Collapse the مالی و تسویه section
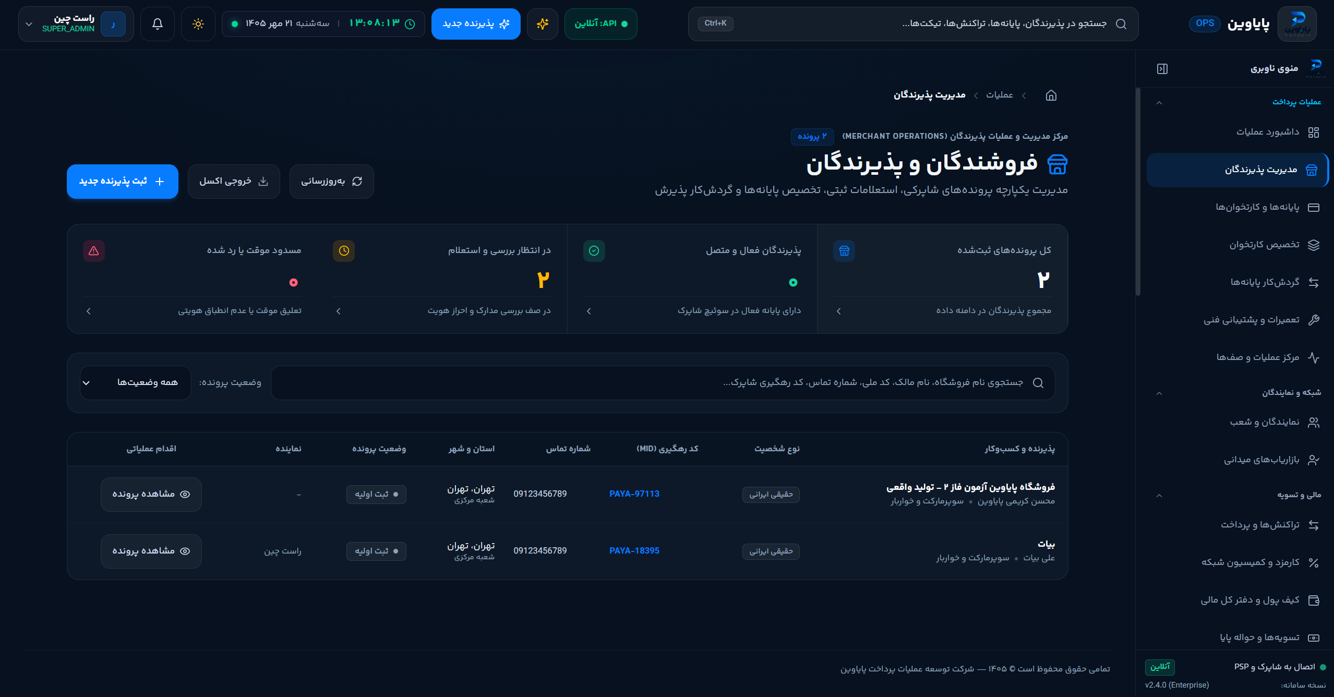 1159,496
